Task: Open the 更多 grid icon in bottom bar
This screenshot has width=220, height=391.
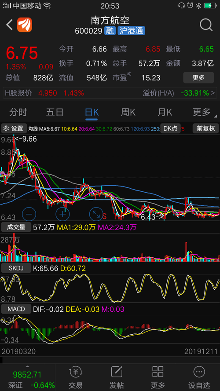Action: 158,377
